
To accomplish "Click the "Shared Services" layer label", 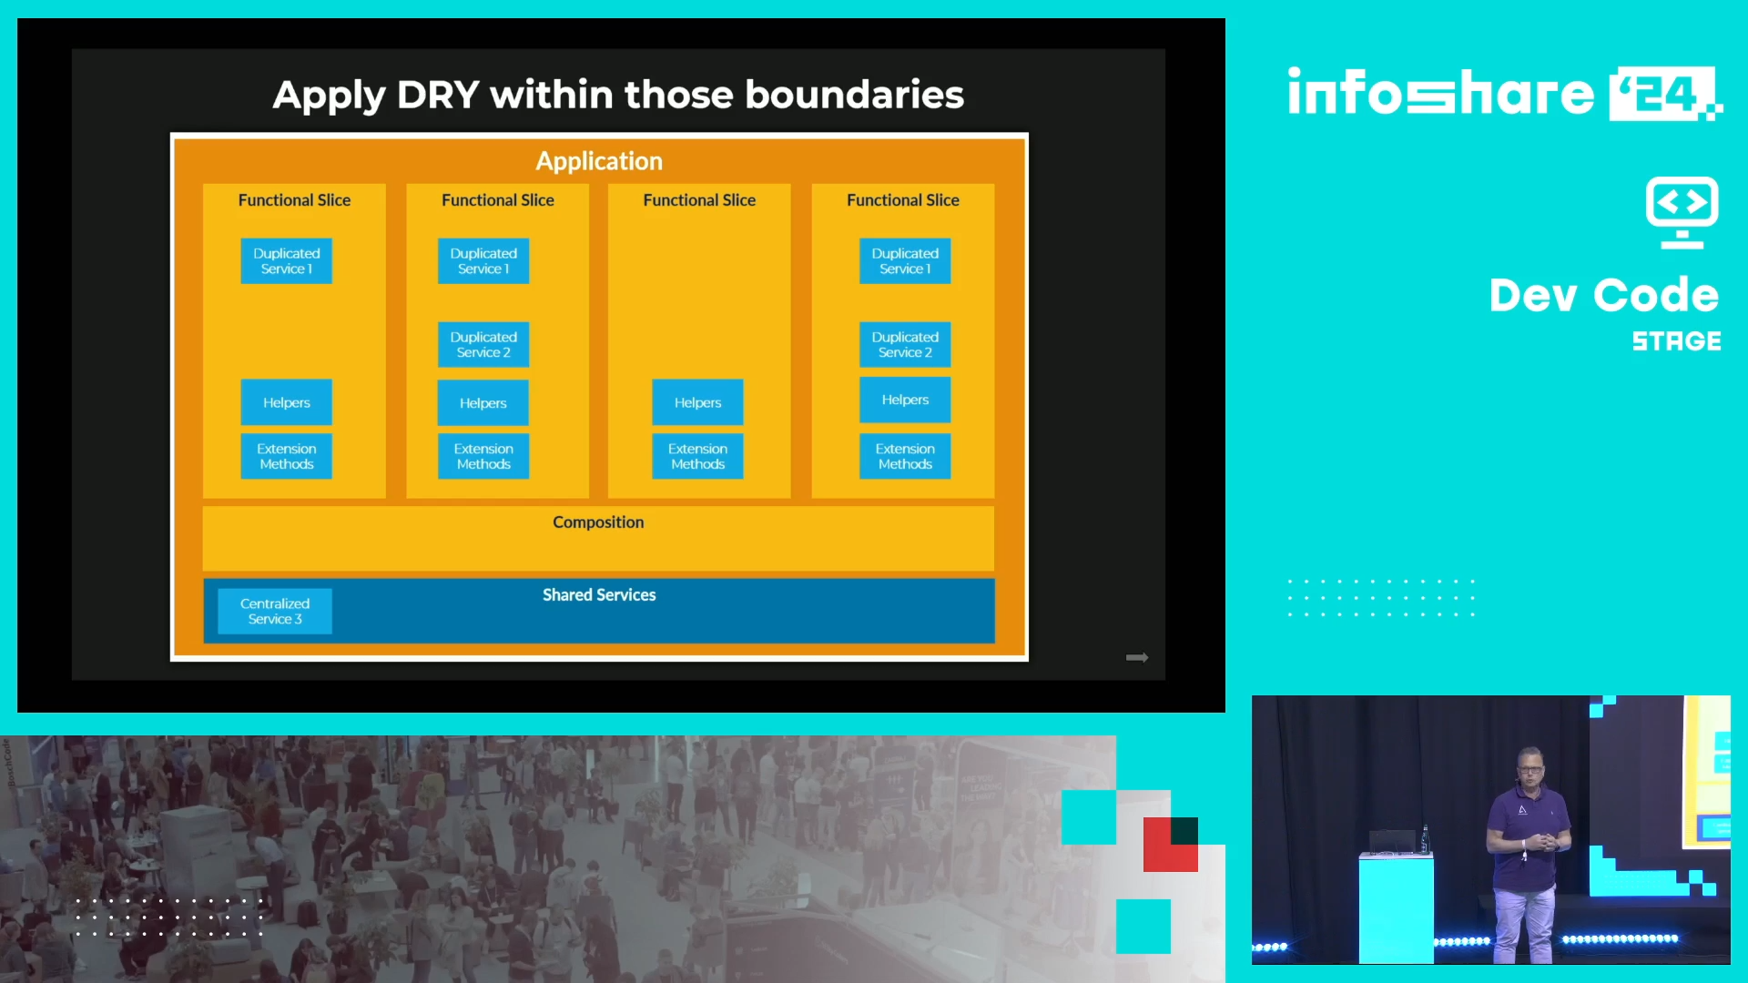I will click(599, 594).
